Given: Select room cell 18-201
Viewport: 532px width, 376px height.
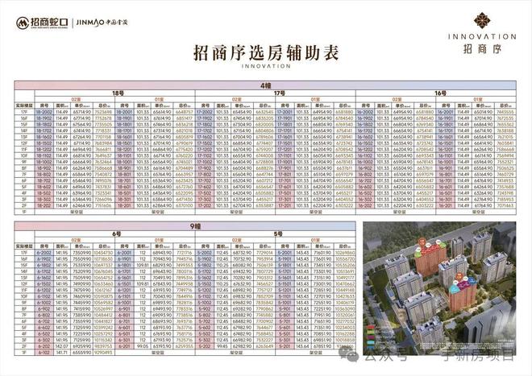Looking at the screenshot, I should pos(124,206).
